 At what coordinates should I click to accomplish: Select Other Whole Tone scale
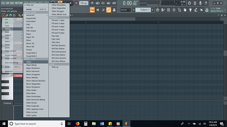59,14
